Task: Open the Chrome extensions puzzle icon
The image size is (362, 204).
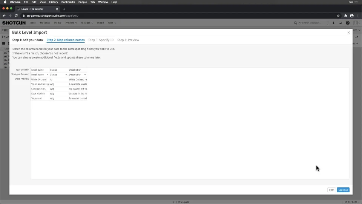Action: (346, 16)
